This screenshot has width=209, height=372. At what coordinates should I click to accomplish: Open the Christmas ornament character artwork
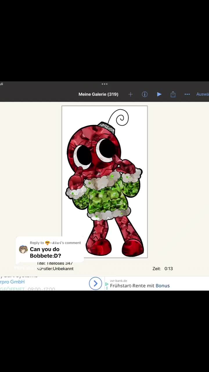pos(105,182)
